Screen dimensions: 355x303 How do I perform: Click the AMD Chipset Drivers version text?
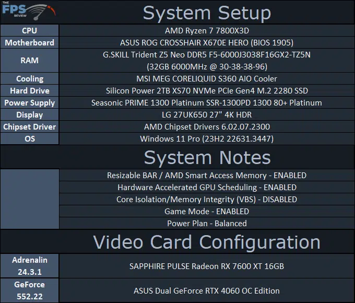click(207, 126)
